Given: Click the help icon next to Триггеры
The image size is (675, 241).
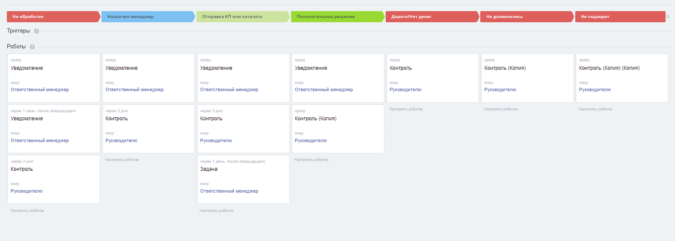Looking at the screenshot, I should [x=36, y=31].
